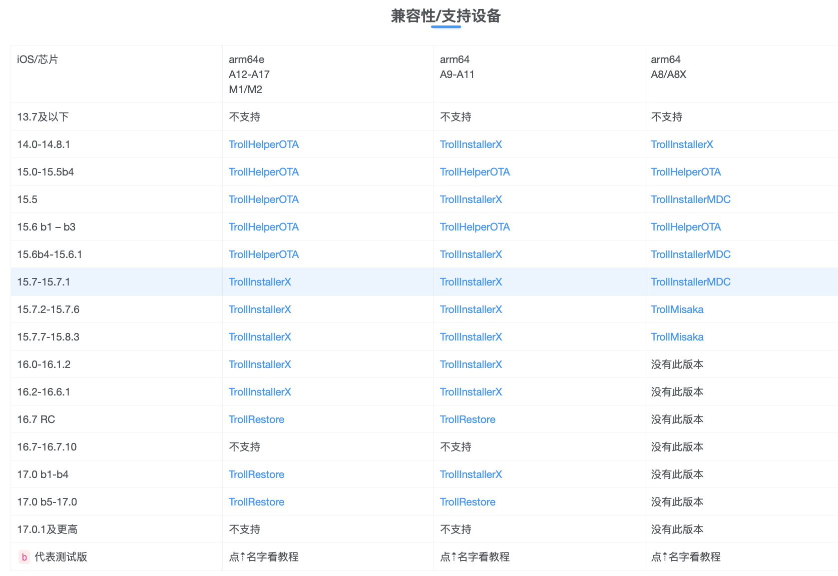Open TrollHelperOTA link for 15.0-15.5b4 A9-A11
838x576 pixels.
(475, 172)
